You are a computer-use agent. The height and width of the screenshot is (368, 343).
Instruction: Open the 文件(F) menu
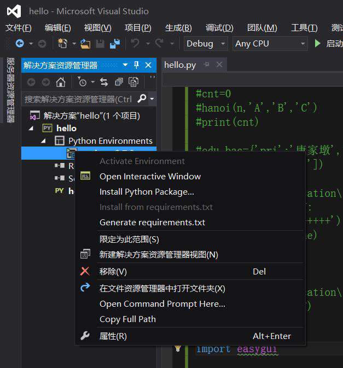pyautogui.click(x=18, y=28)
